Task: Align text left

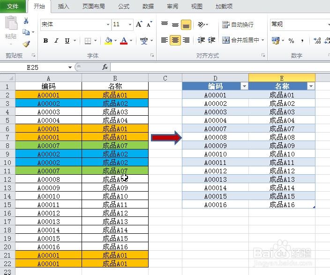Action: [x=165, y=40]
